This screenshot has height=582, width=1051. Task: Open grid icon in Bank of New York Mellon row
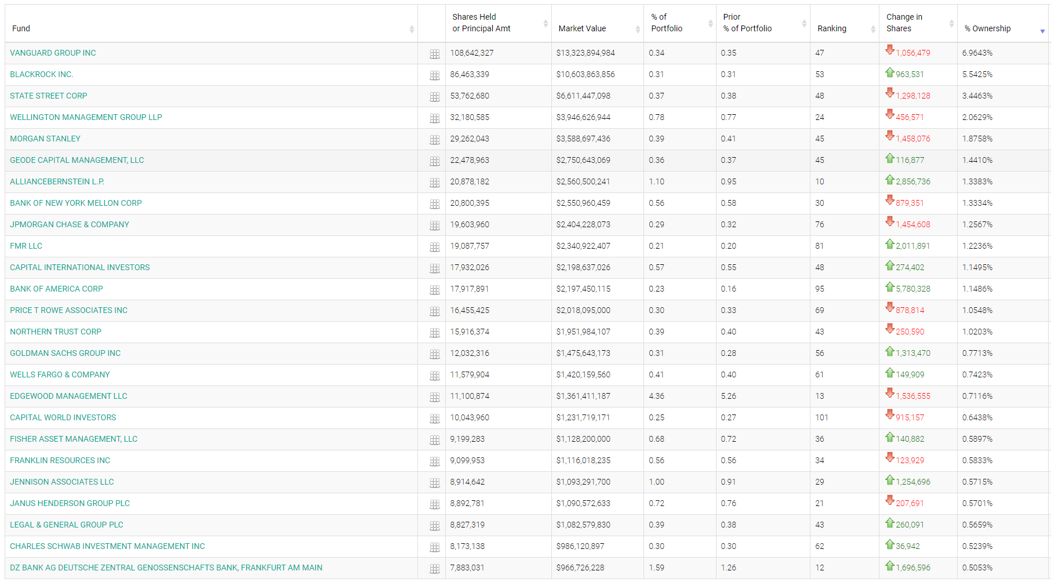click(x=434, y=204)
